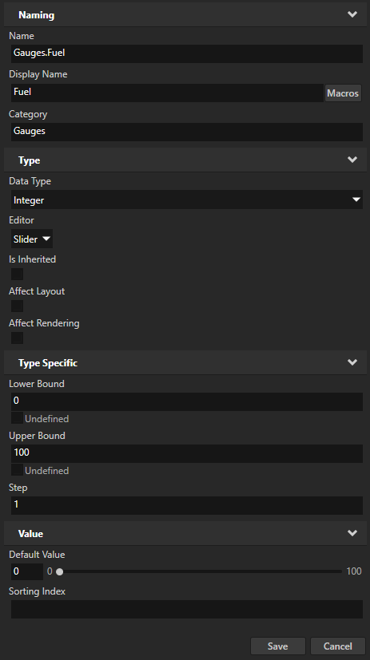The image size is (370, 660).
Task: Toggle the Affect Rendering checkbox
Action: point(17,338)
